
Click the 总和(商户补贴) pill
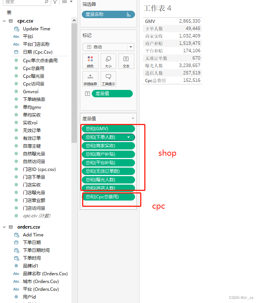[108, 154]
